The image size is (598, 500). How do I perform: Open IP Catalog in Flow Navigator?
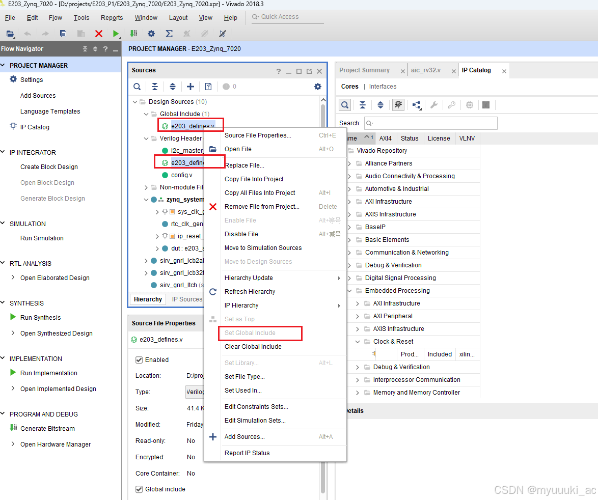(x=35, y=127)
